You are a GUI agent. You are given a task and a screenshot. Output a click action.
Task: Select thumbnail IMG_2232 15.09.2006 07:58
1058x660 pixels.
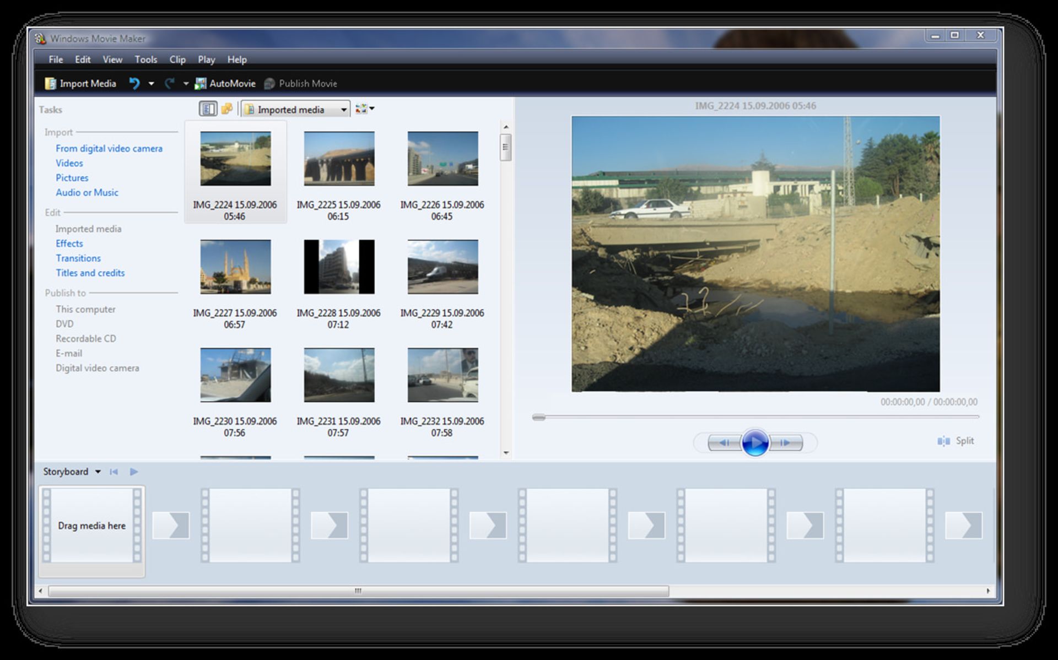pyautogui.click(x=442, y=375)
